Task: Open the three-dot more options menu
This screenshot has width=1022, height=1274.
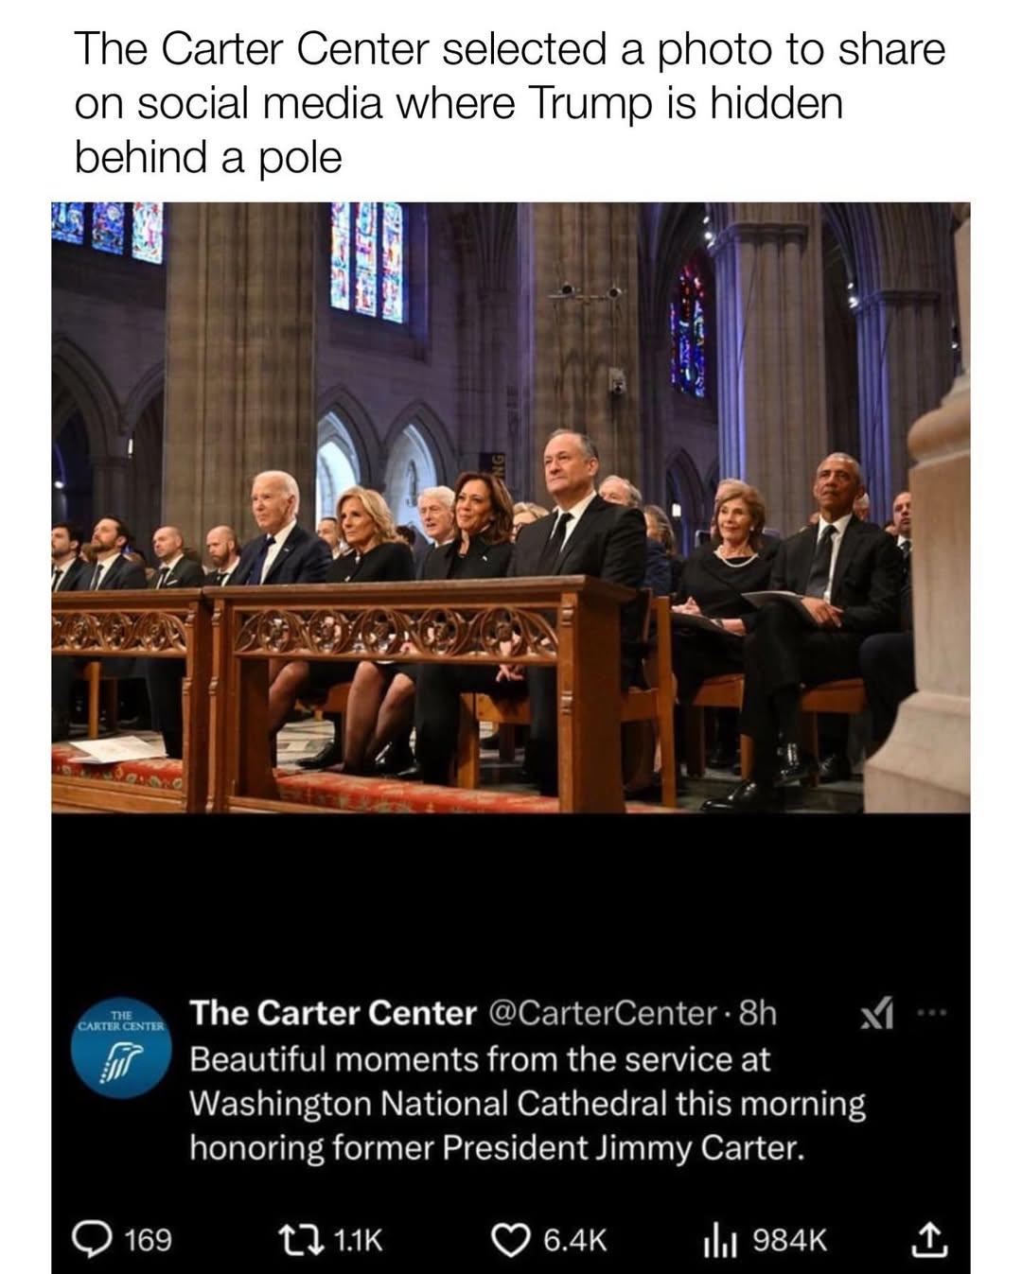Action: point(931,1015)
